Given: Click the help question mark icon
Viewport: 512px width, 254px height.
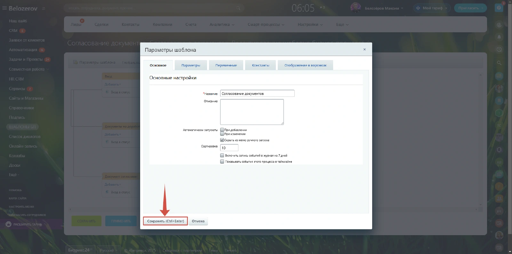Looking at the screenshot, I should tap(499, 8).
